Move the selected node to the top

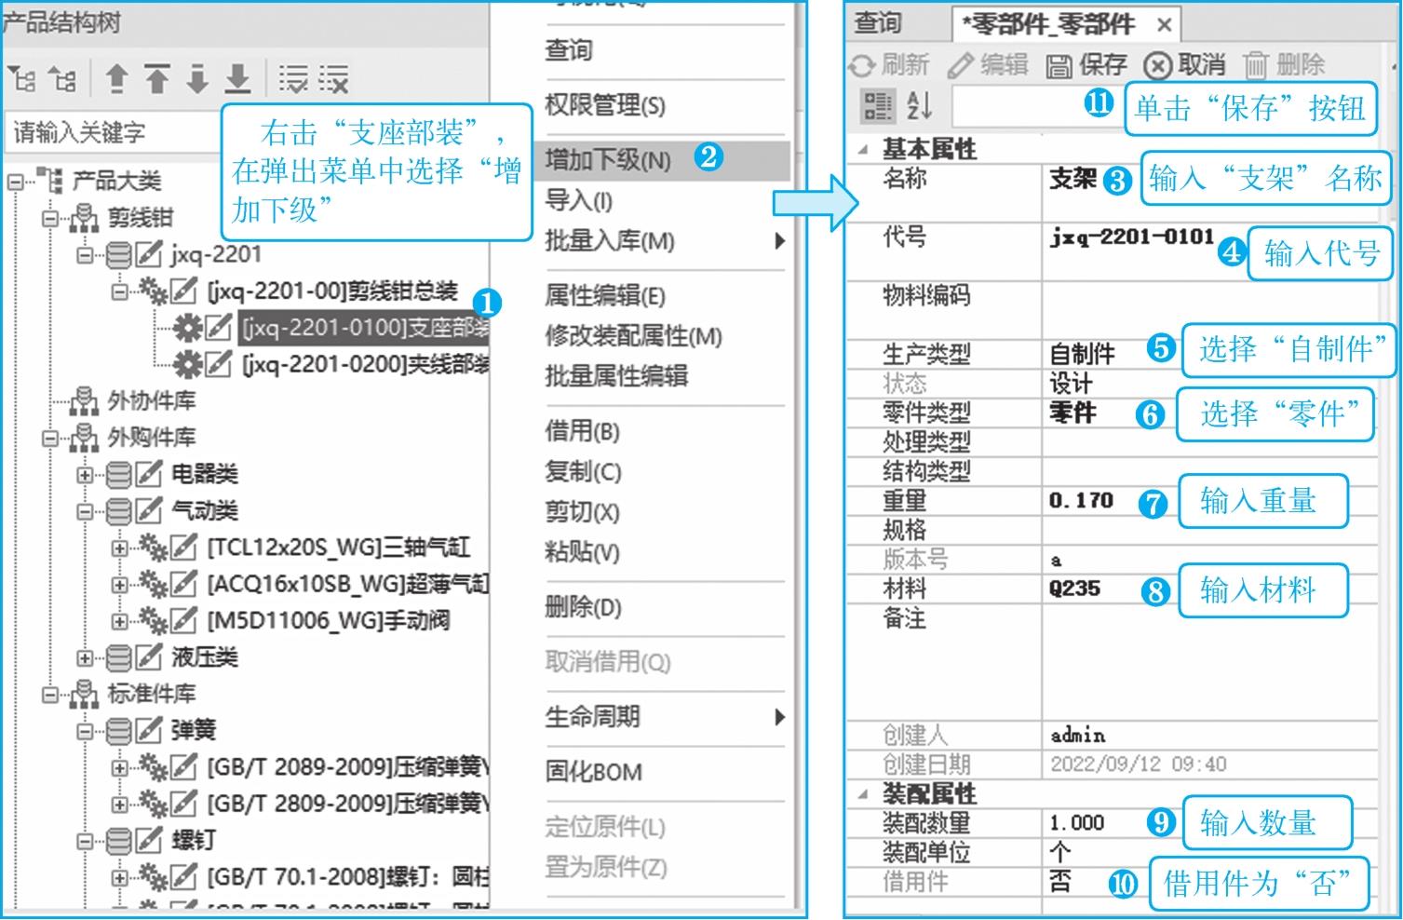(x=156, y=79)
